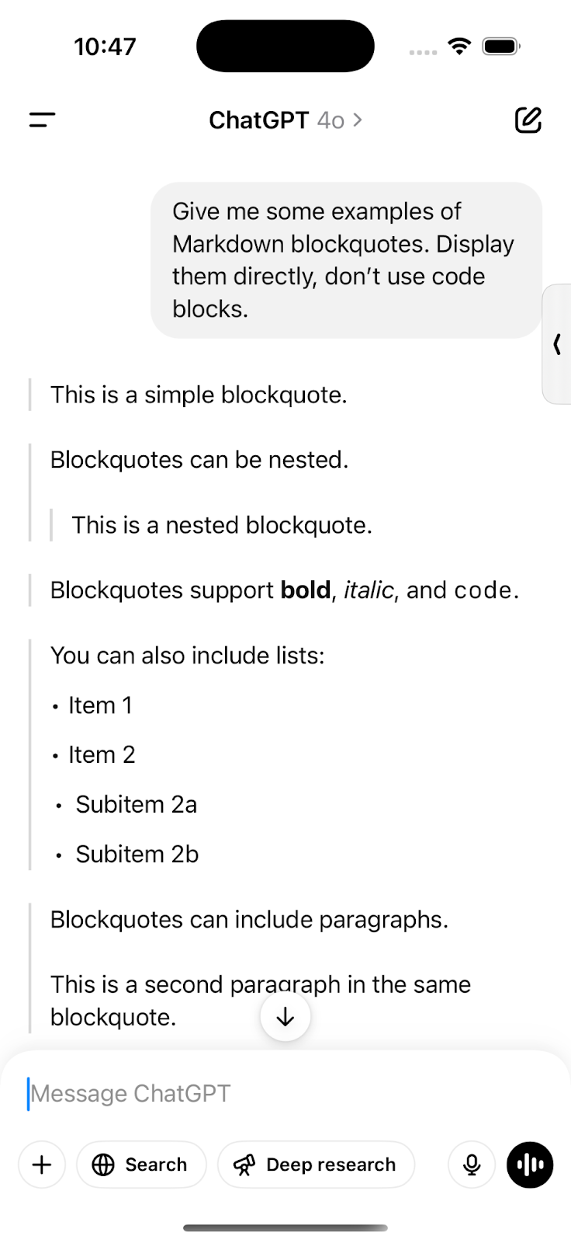Open the sidebar menu icon
Viewport: 571px width, 1243px height.
[x=42, y=120]
